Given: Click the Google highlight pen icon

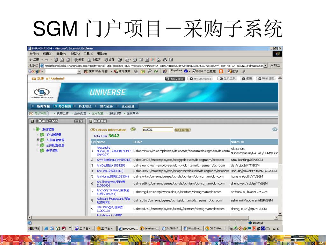Looking at the screenshot, I should pos(244,71).
